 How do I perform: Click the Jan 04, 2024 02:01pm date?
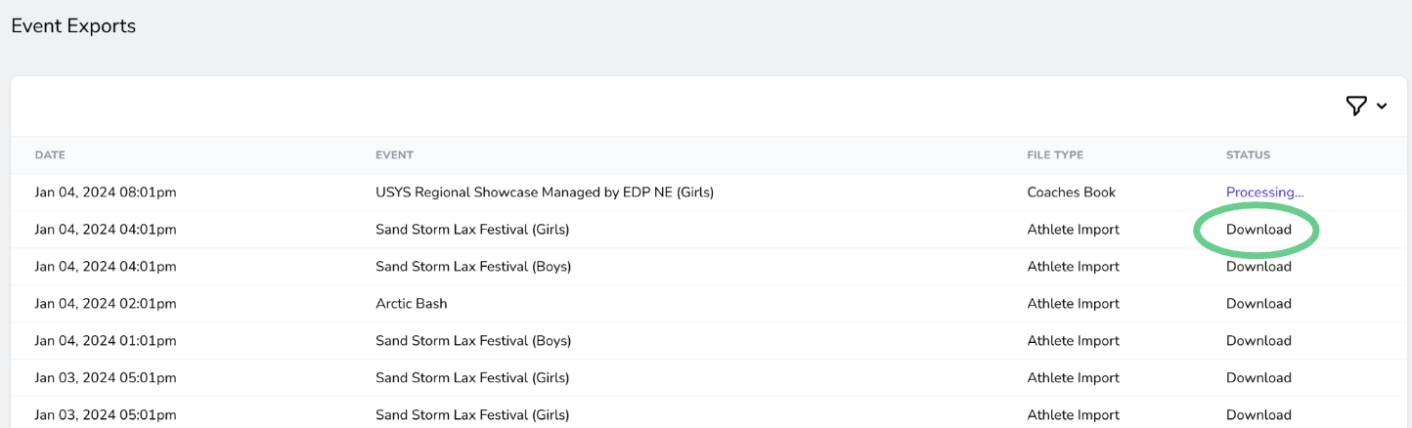(x=106, y=304)
